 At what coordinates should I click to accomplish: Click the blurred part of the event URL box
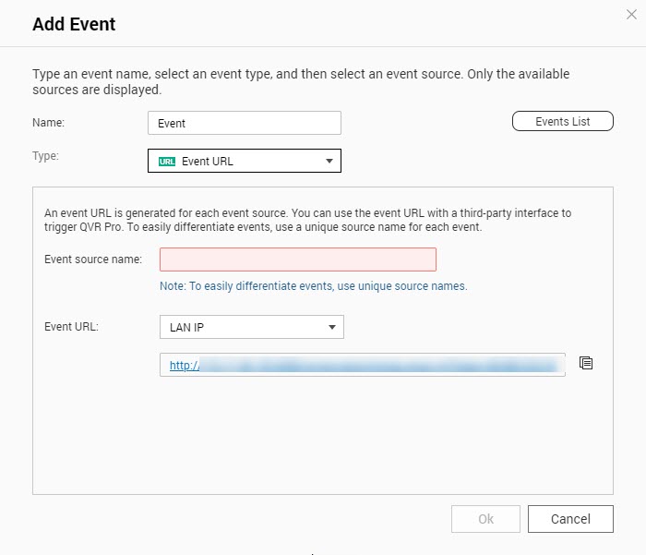(378, 366)
